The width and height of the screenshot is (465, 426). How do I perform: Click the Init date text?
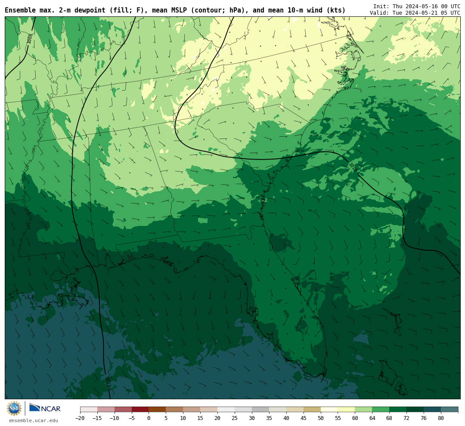tap(417, 6)
